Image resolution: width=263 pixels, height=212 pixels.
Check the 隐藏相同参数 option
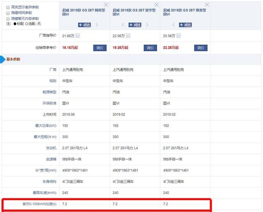[x=8, y=13]
